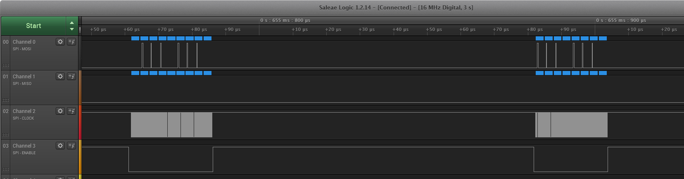Viewport: 684px width, 179px height.
Task: Open Channel 3 settings gear
Action: point(60,146)
